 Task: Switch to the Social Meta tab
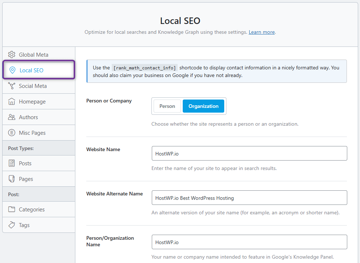pos(39,86)
